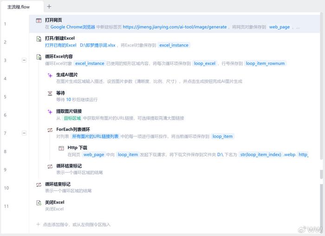Viewport: 325px width, 236px height.
Task: Click the green 目标区域 element tag
Action: pyautogui.click(x=72, y=118)
